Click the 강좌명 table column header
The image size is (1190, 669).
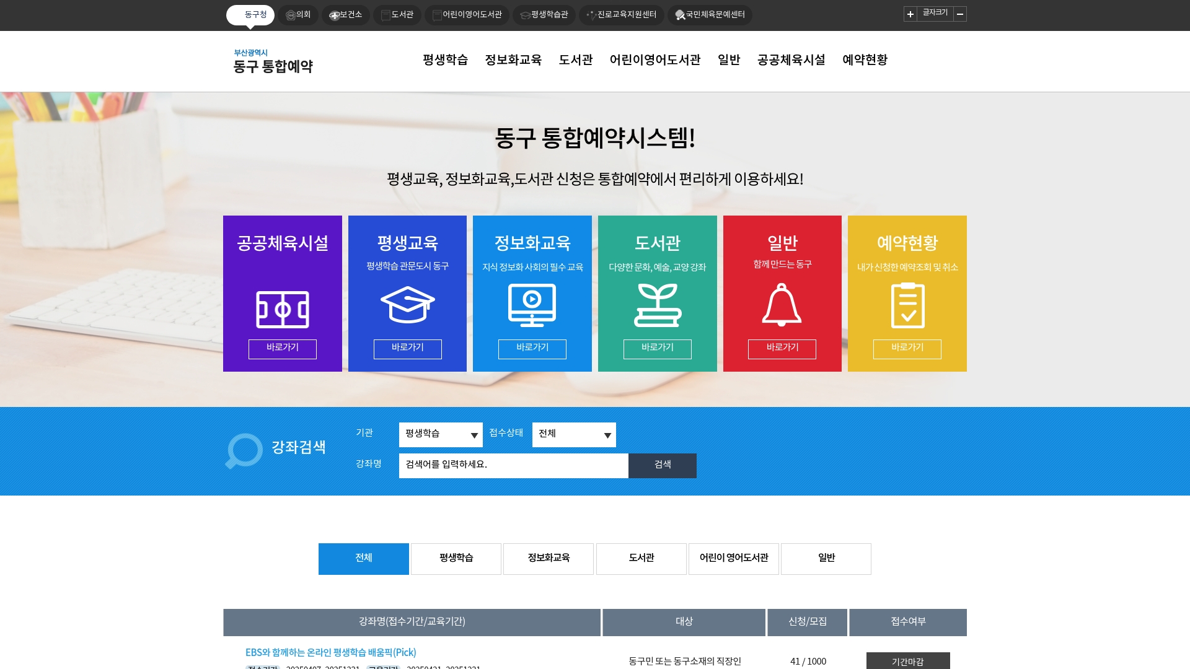click(x=412, y=623)
